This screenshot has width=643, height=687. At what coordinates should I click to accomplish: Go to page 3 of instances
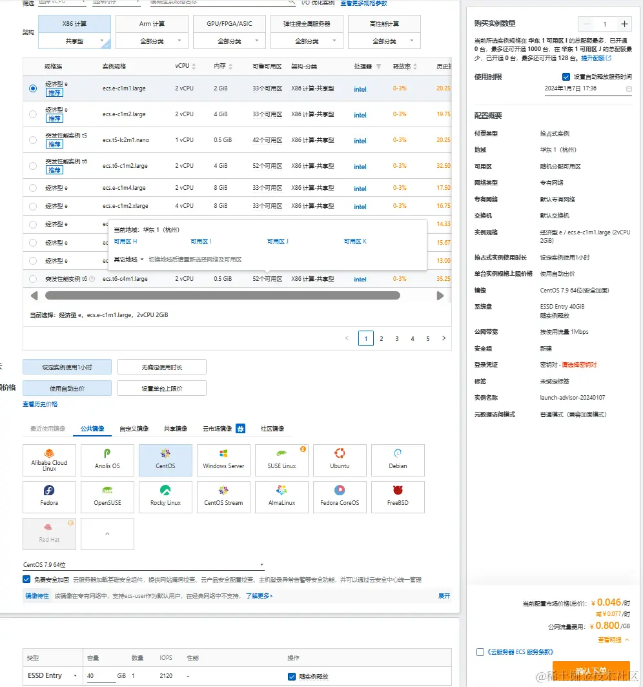(x=397, y=339)
